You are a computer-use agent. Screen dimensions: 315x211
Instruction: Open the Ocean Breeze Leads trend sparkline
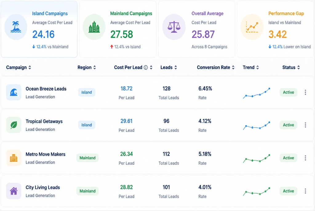point(257,93)
